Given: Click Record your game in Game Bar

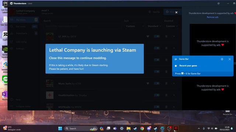Looking at the screenshot, I should [188, 66].
